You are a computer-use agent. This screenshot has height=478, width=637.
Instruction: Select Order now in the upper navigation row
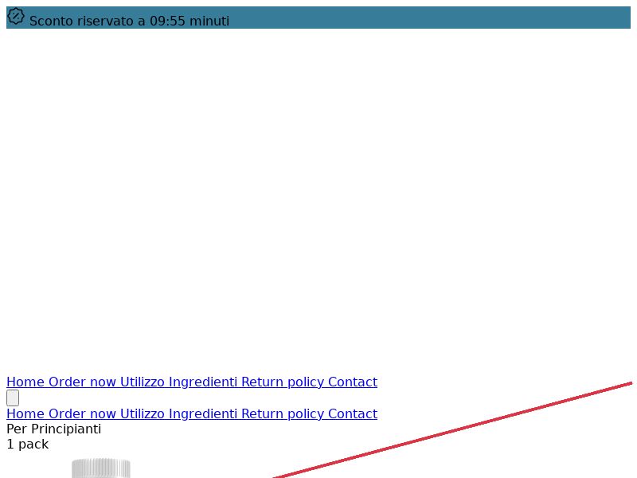(x=83, y=382)
